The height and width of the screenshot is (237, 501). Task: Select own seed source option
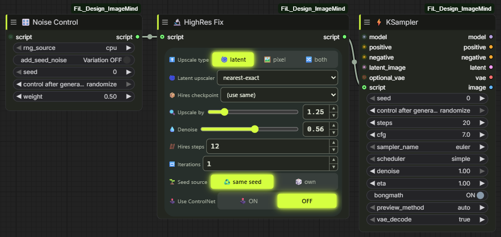305,182
